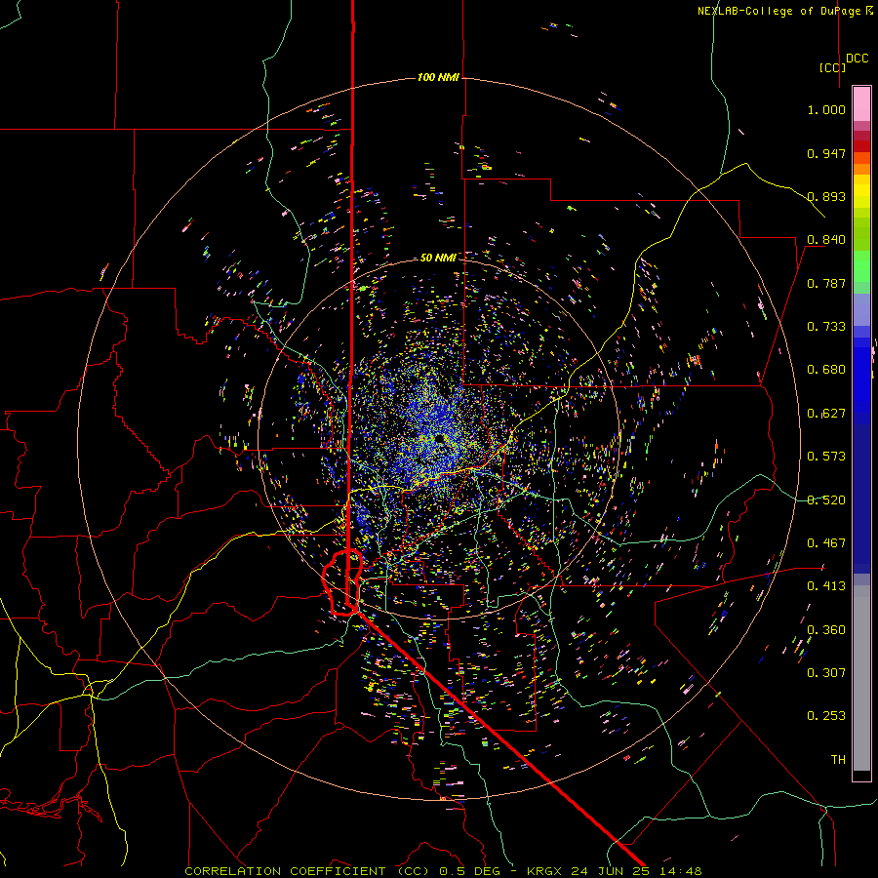Click the 0.840 scale value

(826, 240)
